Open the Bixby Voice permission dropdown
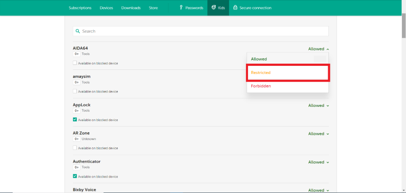 coord(318,190)
